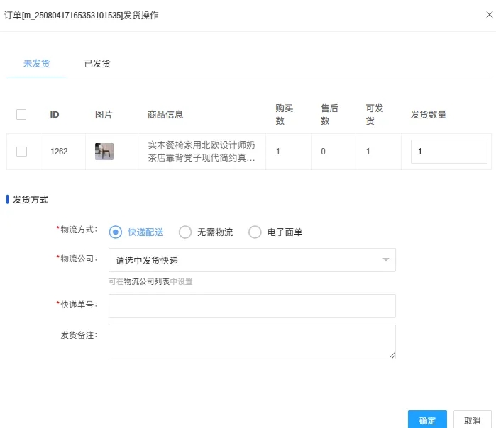Focus the 发货数量 quantity input field

(448, 152)
